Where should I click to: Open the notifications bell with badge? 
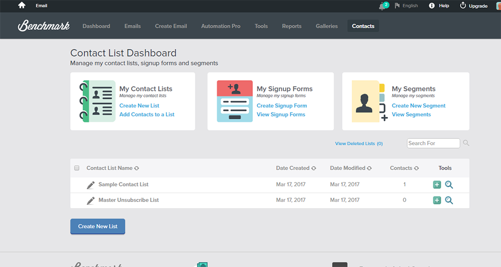coord(384,6)
